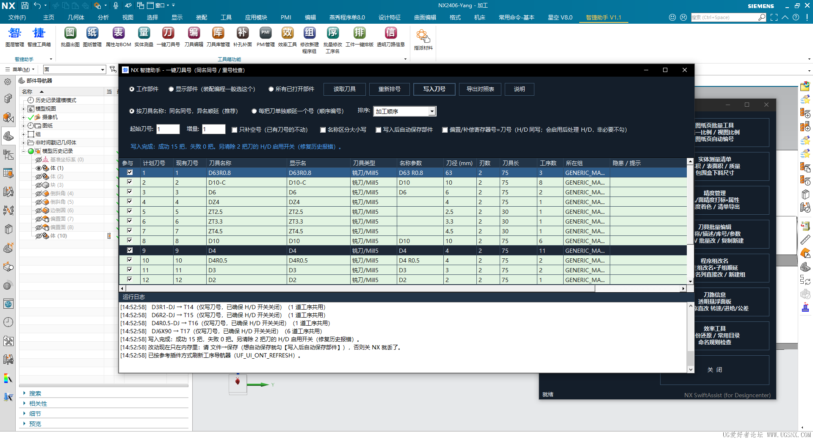This screenshot has width=813, height=440.
Task: Open 刀具库管理 from the ribbon
Action: point(218,36)
